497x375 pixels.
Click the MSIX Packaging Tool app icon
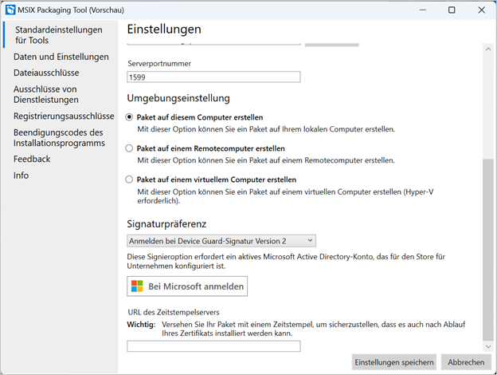[10, 10]
